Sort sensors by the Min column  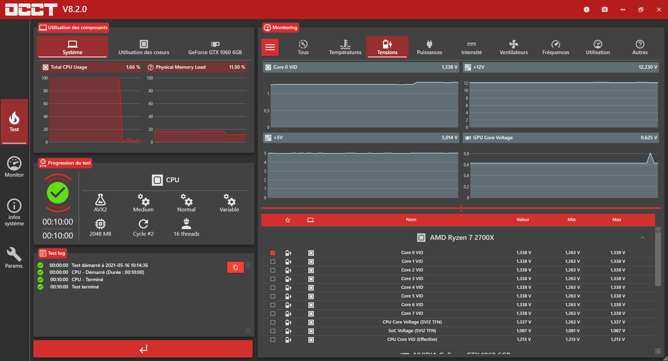click(572, 220)
